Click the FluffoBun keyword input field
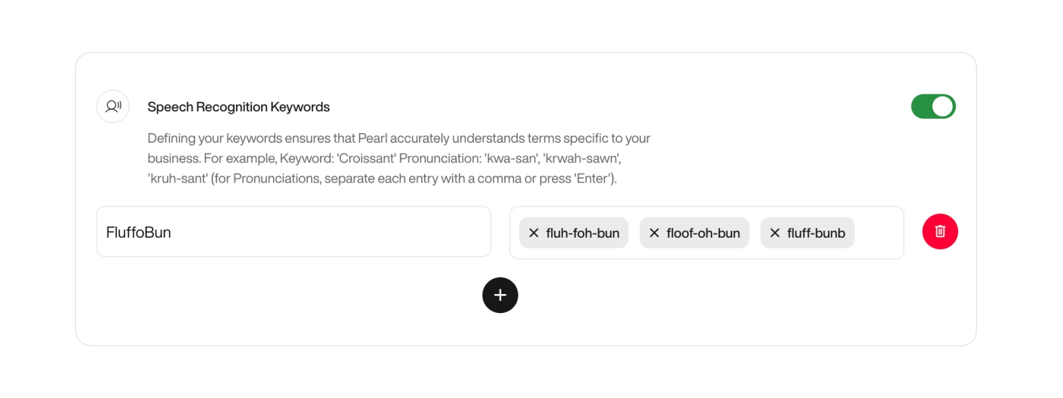The height and width of the screenshot is (398, 1063). point(293,232)
